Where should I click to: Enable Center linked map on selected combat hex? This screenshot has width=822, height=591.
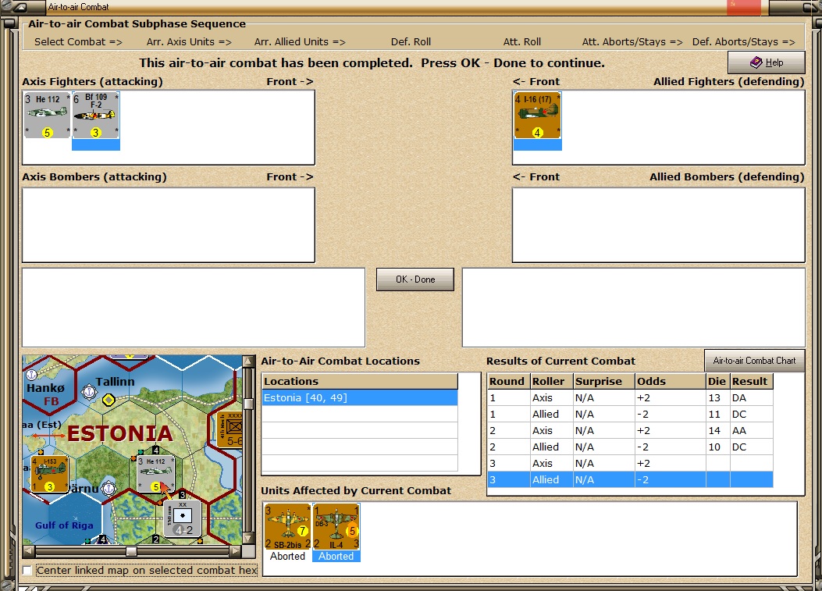click(27, 570)
